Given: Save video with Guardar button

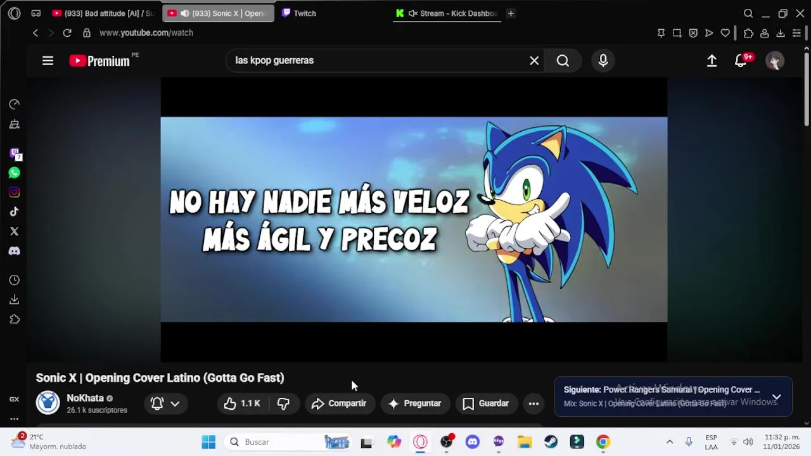Looking at the screenshot, I should pyautogui.click(x=486, y=403).
